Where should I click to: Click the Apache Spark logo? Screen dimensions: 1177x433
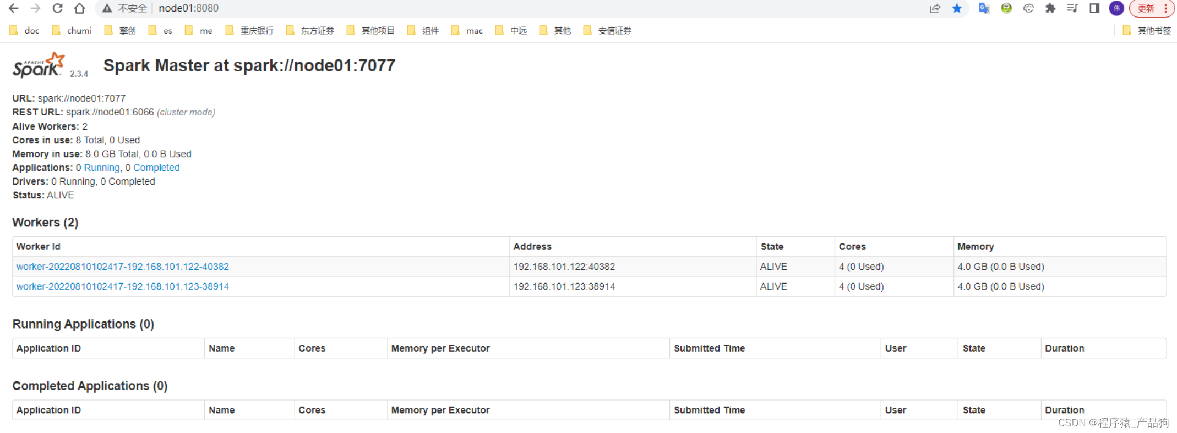pos(39,65)
